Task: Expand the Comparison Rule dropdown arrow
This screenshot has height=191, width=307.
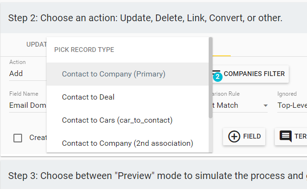Action: pyautogui.click(x=265, y=106)
